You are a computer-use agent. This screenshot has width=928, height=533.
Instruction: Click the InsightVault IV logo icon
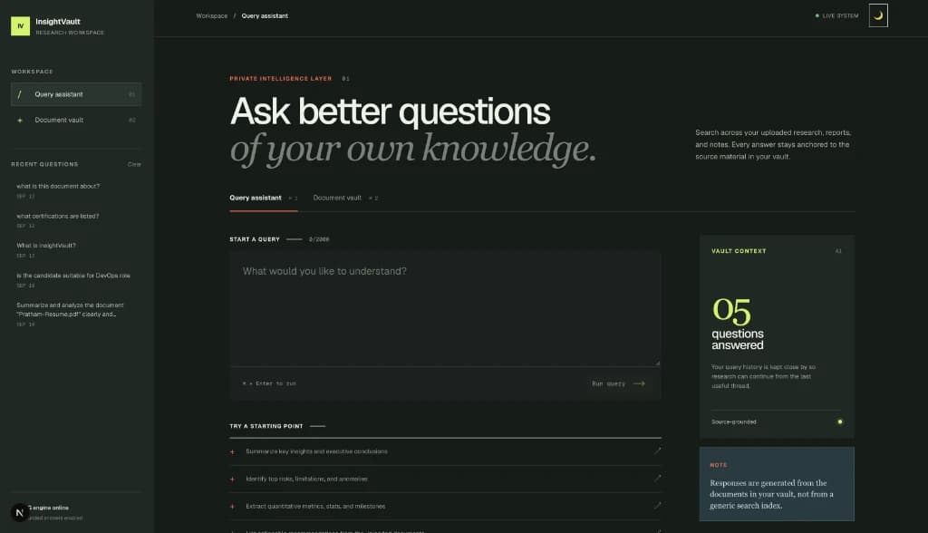pyautogui.click(x=20, y=26)
